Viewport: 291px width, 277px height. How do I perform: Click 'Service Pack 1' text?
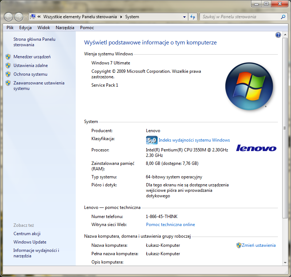(x=105, y=85)
